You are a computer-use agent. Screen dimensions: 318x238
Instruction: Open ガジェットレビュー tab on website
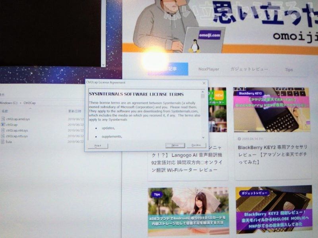(249, 69)
